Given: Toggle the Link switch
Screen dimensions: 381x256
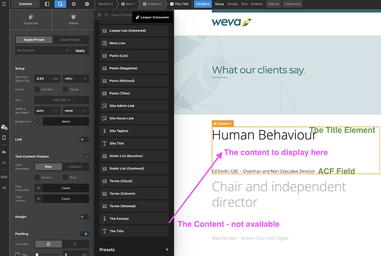Looking at the screenshot, I should click(84, 139).
